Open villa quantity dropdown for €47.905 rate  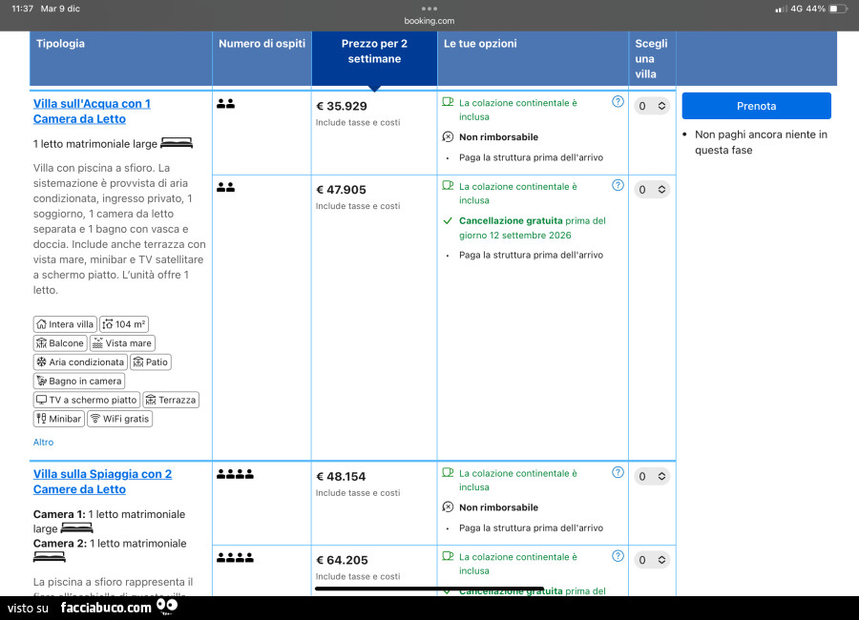pyautogui.click(x=651, y=190)
